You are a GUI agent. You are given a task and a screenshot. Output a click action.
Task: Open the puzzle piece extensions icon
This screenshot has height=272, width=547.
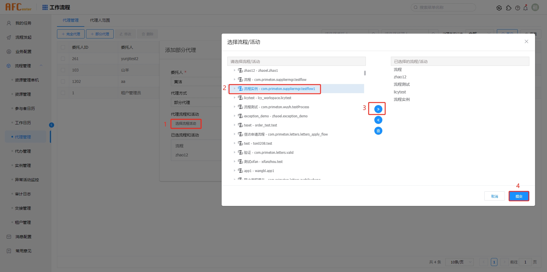(509, 8)
